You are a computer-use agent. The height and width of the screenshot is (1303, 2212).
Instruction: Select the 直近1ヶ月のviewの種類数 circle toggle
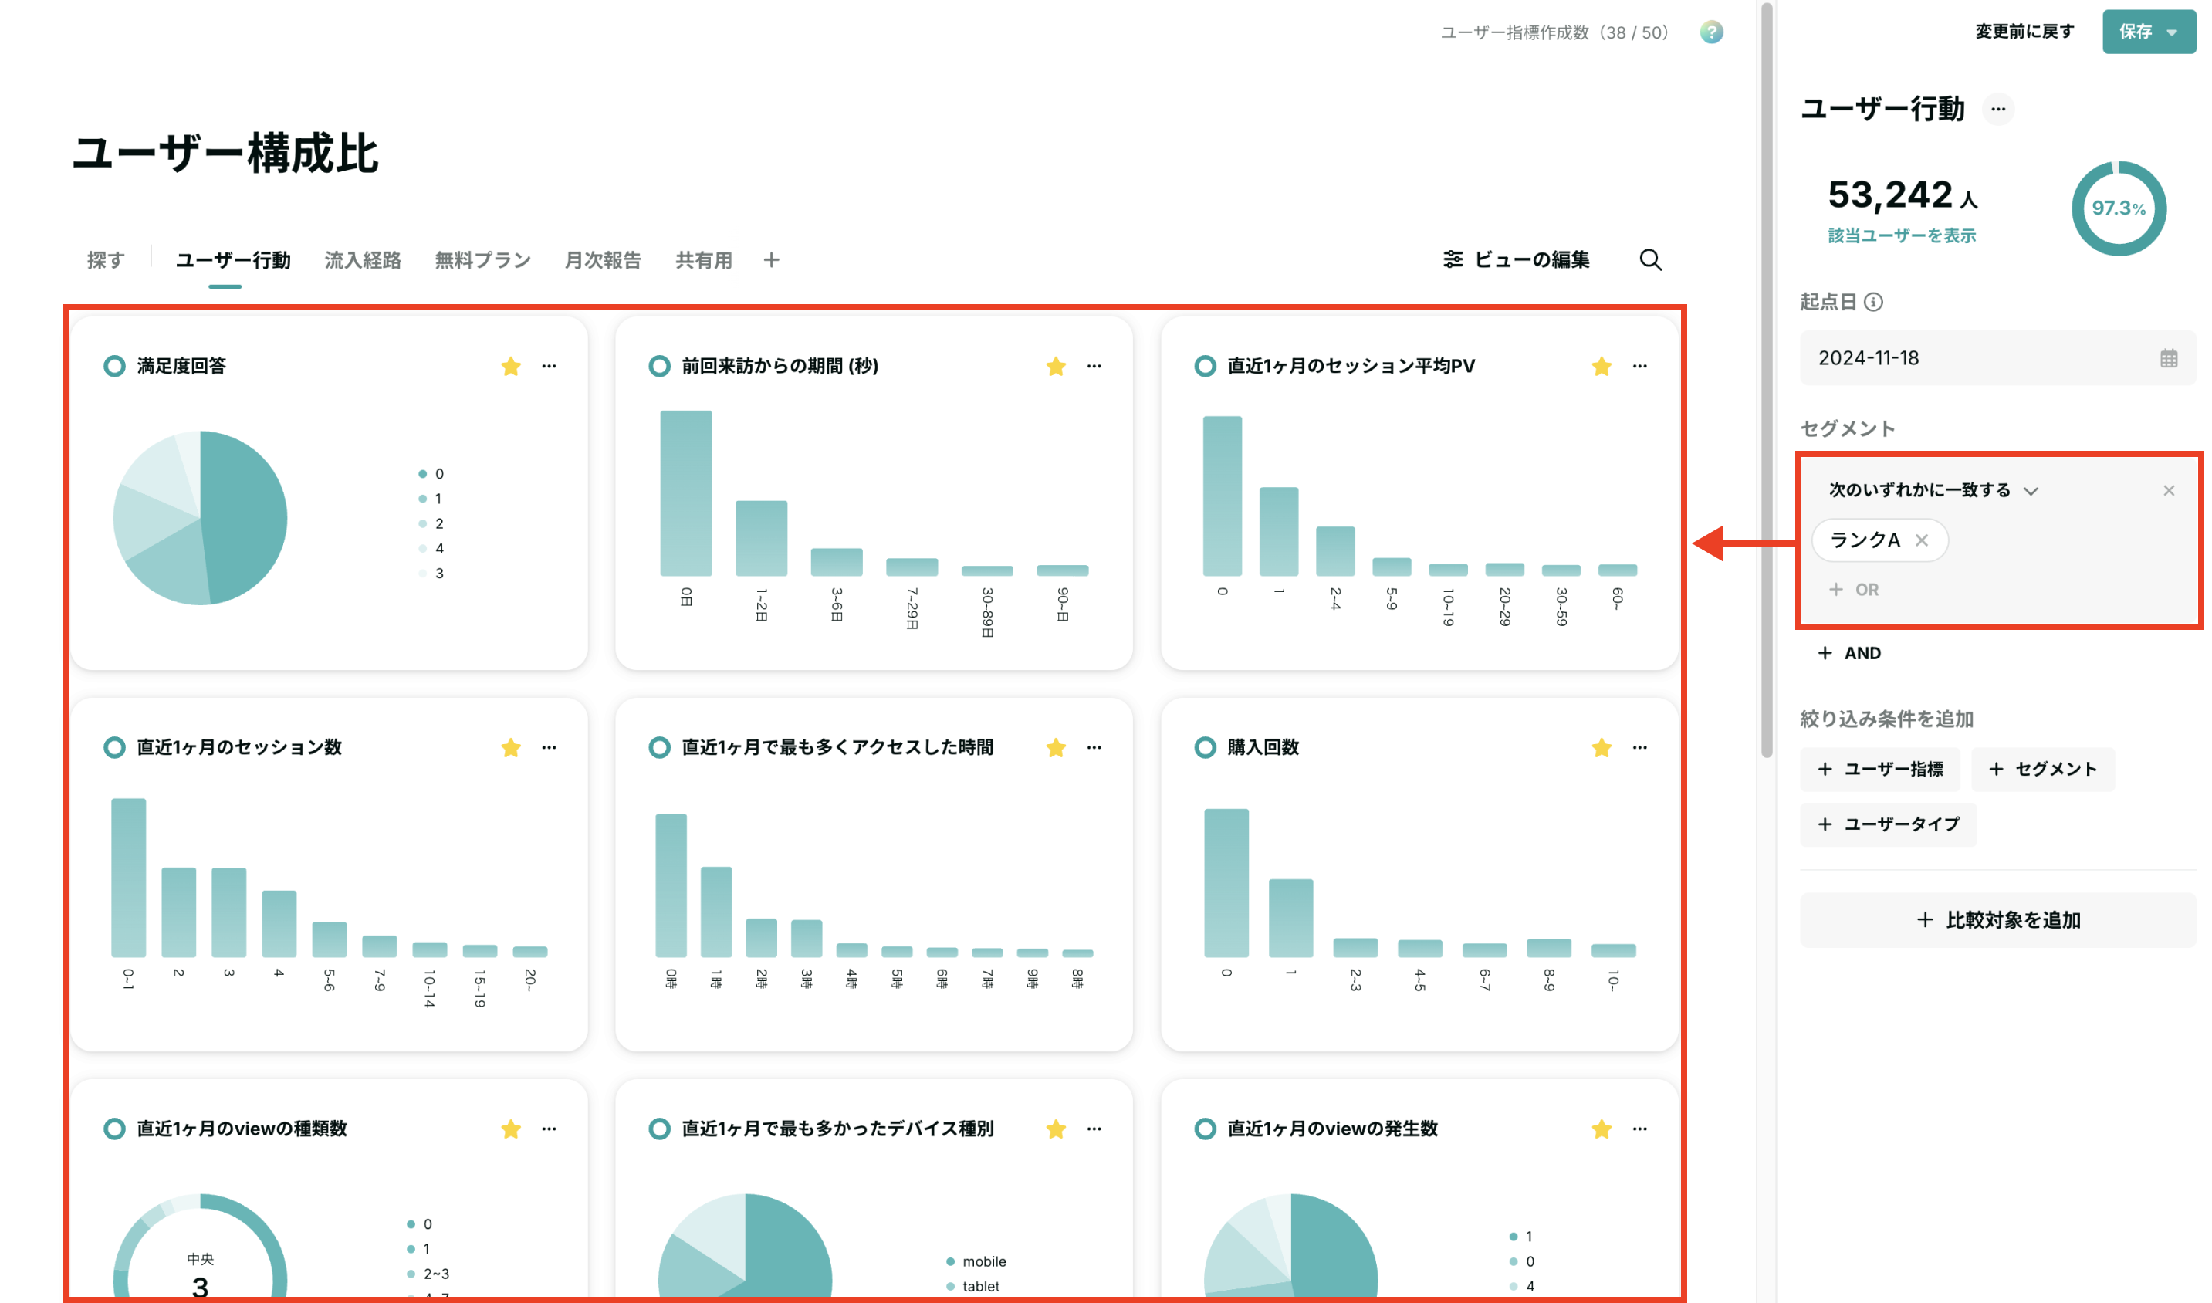click(x=114, y=1129)
